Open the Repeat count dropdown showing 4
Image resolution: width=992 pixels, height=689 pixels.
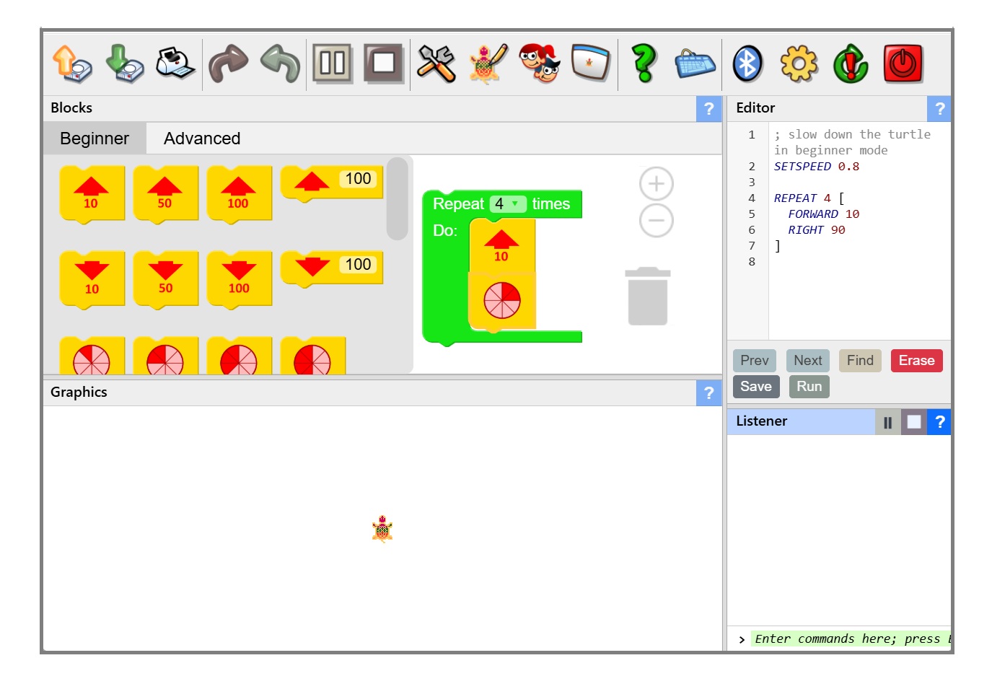tap(508, 204)
